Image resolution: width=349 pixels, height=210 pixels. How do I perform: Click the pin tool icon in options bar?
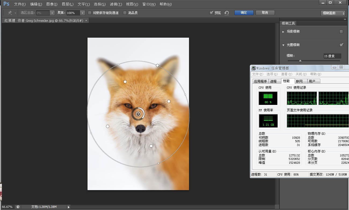tap(10, 13)
